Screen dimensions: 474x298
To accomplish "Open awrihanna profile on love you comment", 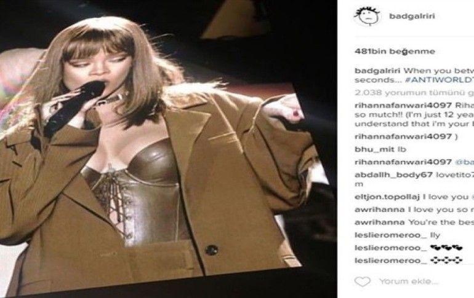I will coord(380,210).
